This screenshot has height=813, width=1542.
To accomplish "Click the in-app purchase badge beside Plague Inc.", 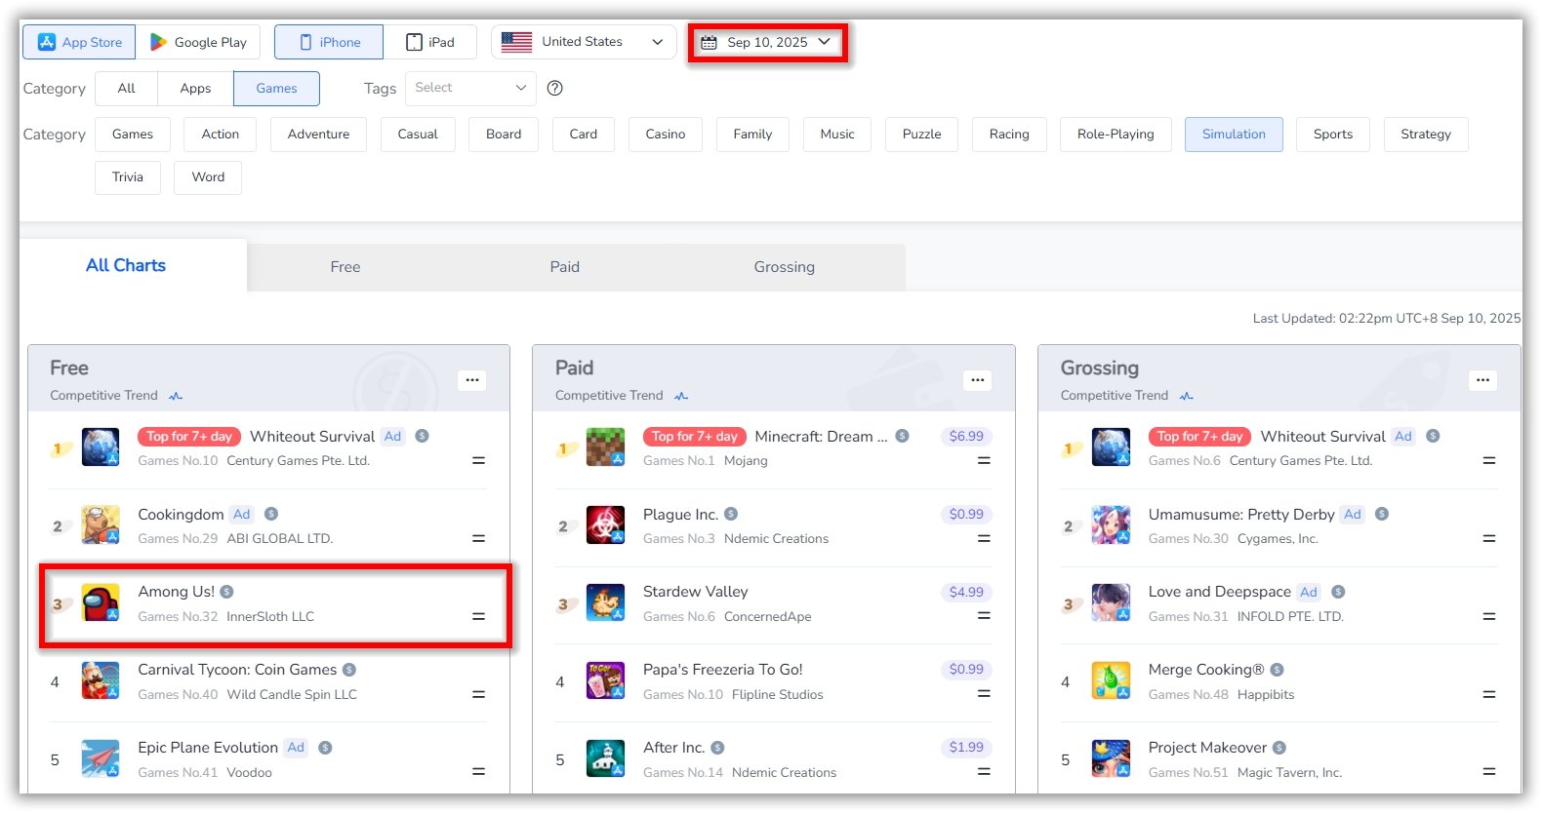I will (731, 514).
